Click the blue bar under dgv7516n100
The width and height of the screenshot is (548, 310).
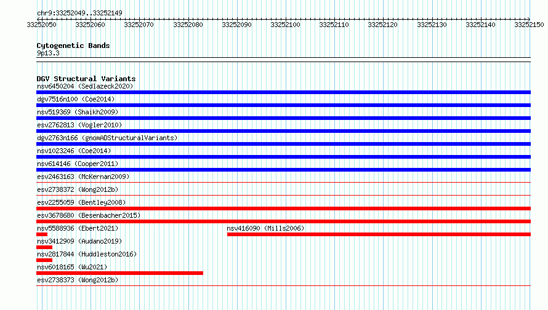pos(283,105)
